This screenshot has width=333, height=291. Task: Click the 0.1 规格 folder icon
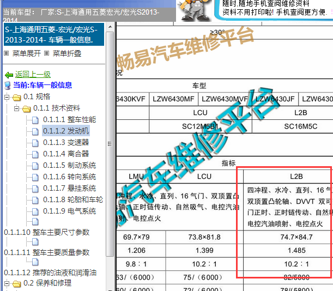click(16, 98)
